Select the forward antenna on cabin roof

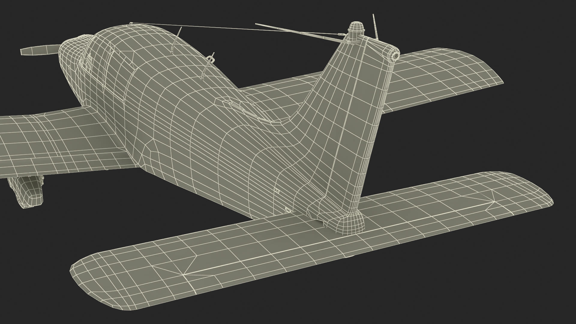[x=176, y=40]
